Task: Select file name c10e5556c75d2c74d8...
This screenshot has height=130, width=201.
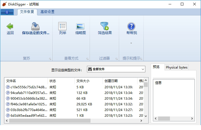Action: [x=29, y=87]
